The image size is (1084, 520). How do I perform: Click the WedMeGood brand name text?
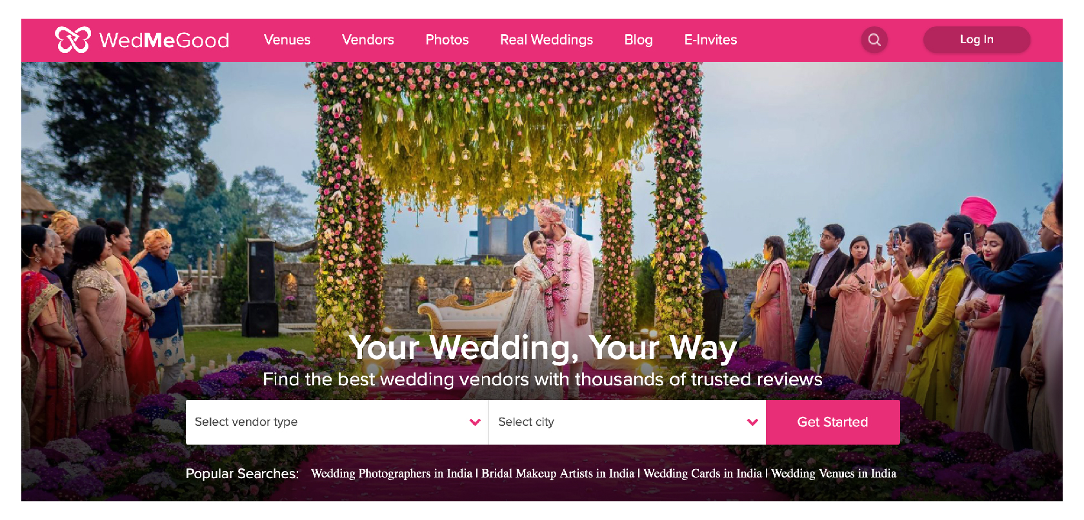[165, 40]
